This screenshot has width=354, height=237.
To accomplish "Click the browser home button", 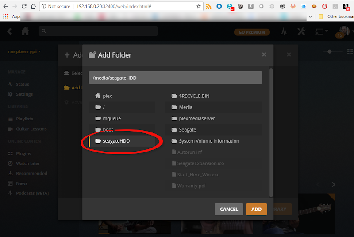I will [33, 6].
